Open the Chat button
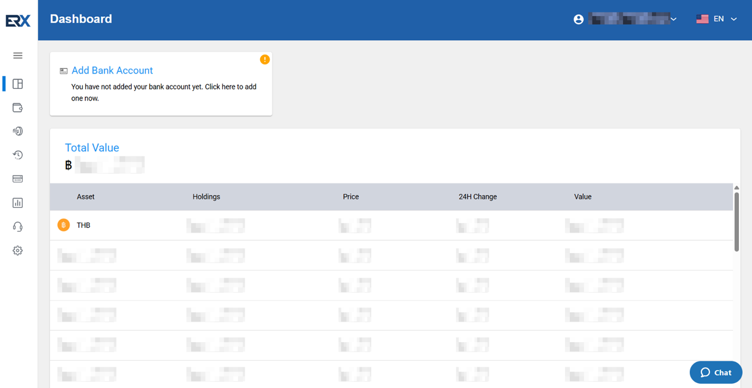 [x=716, y=372]
